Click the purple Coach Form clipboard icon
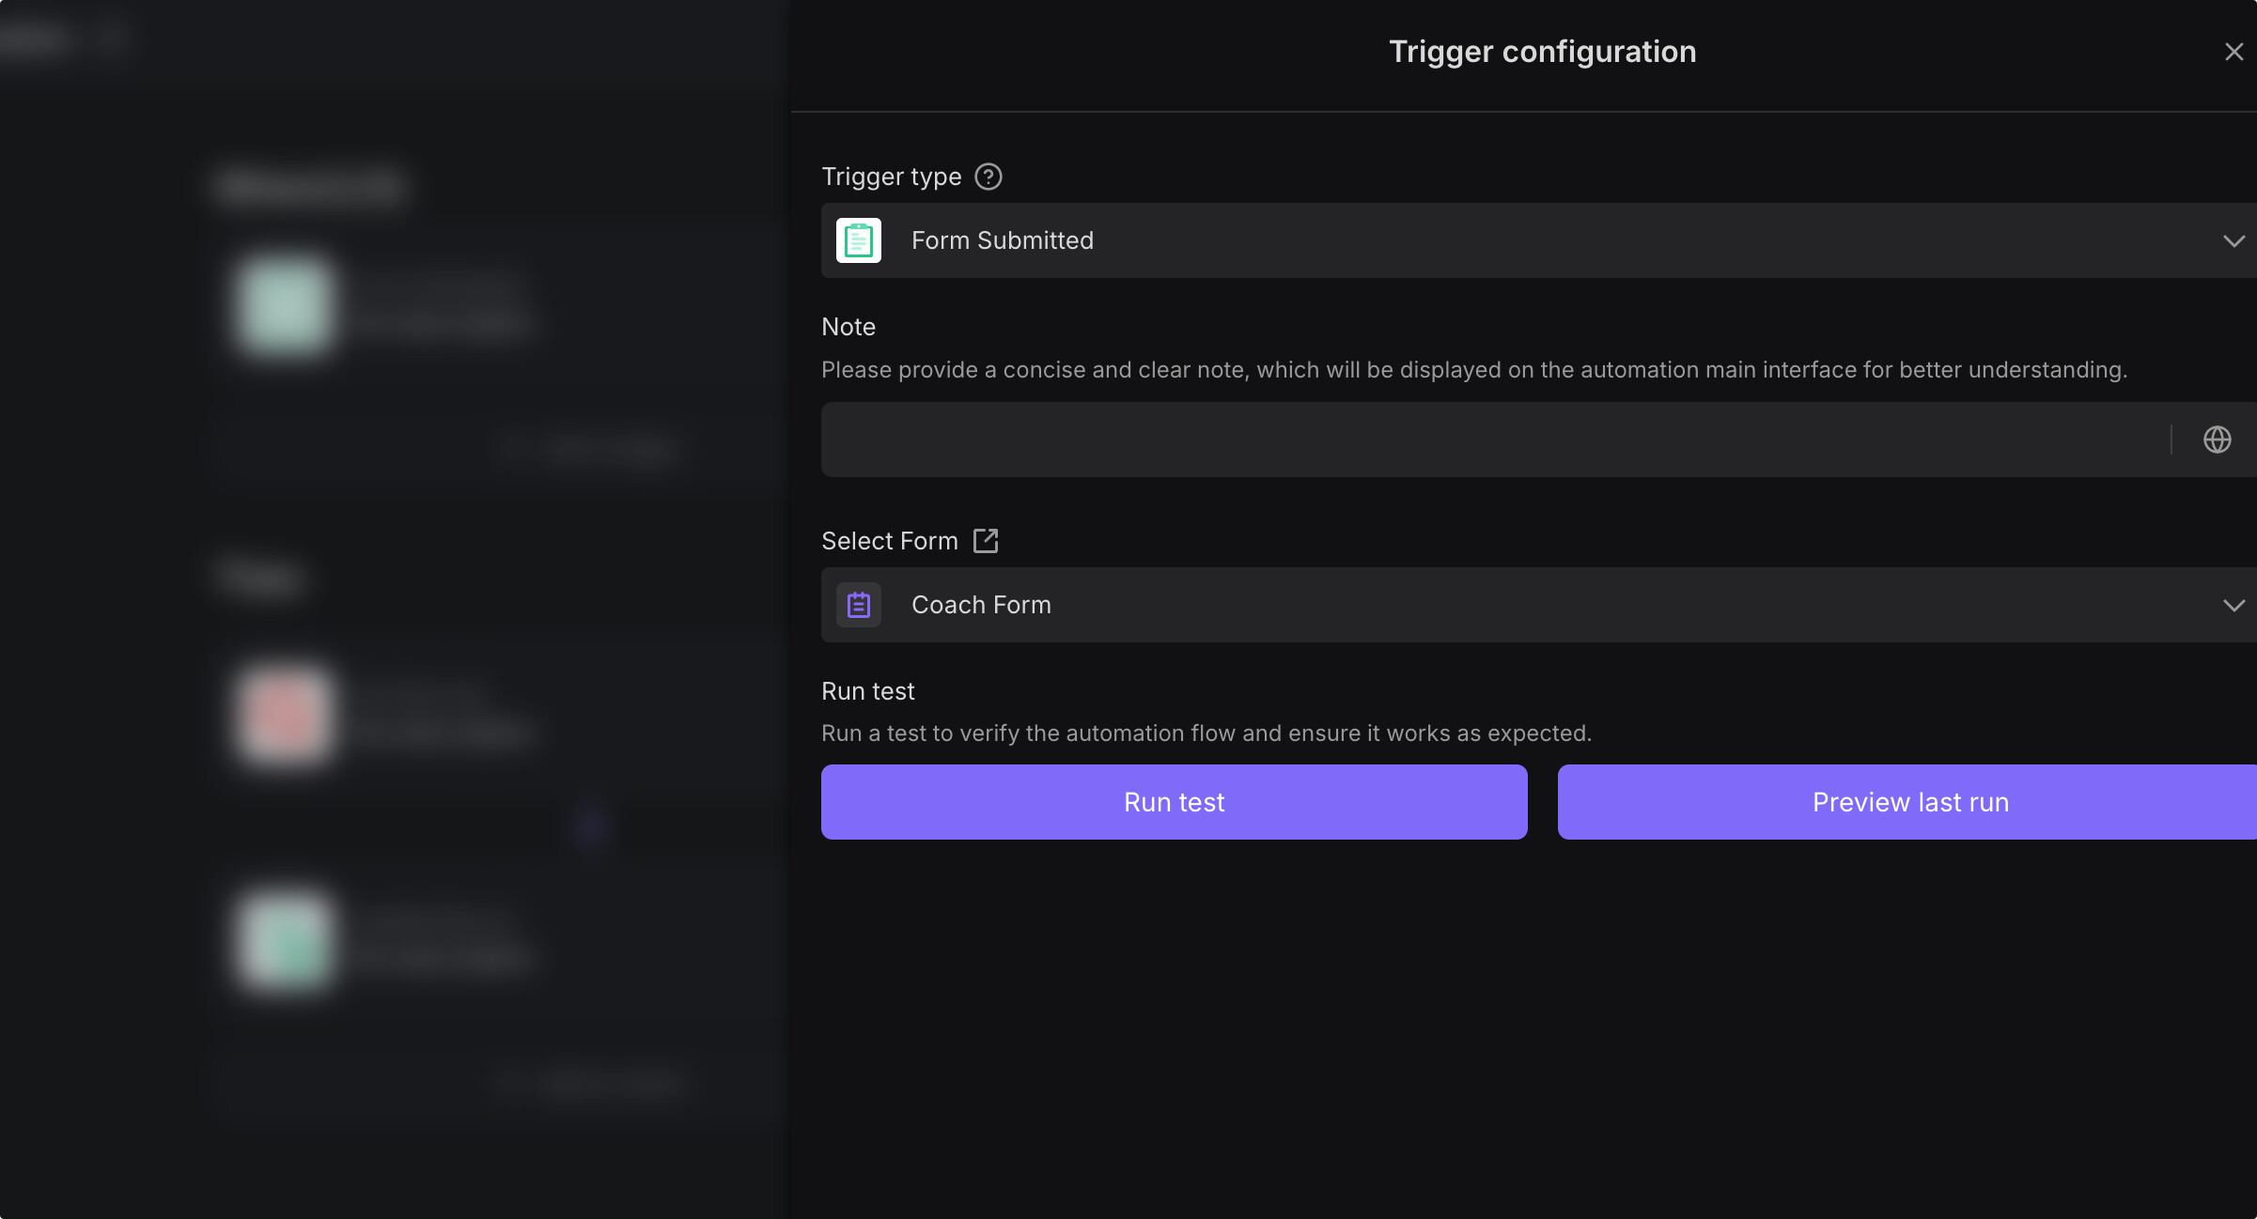The width and height of the screenshot is (2257, 1219). (x=858, y=605)
